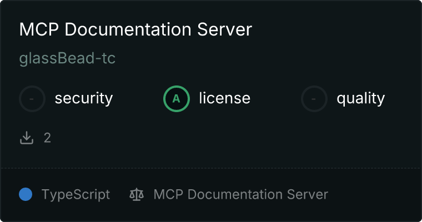422x222 pixels.
Task: Click empty gap between TypeScript and scales icon
Action: 119,195
